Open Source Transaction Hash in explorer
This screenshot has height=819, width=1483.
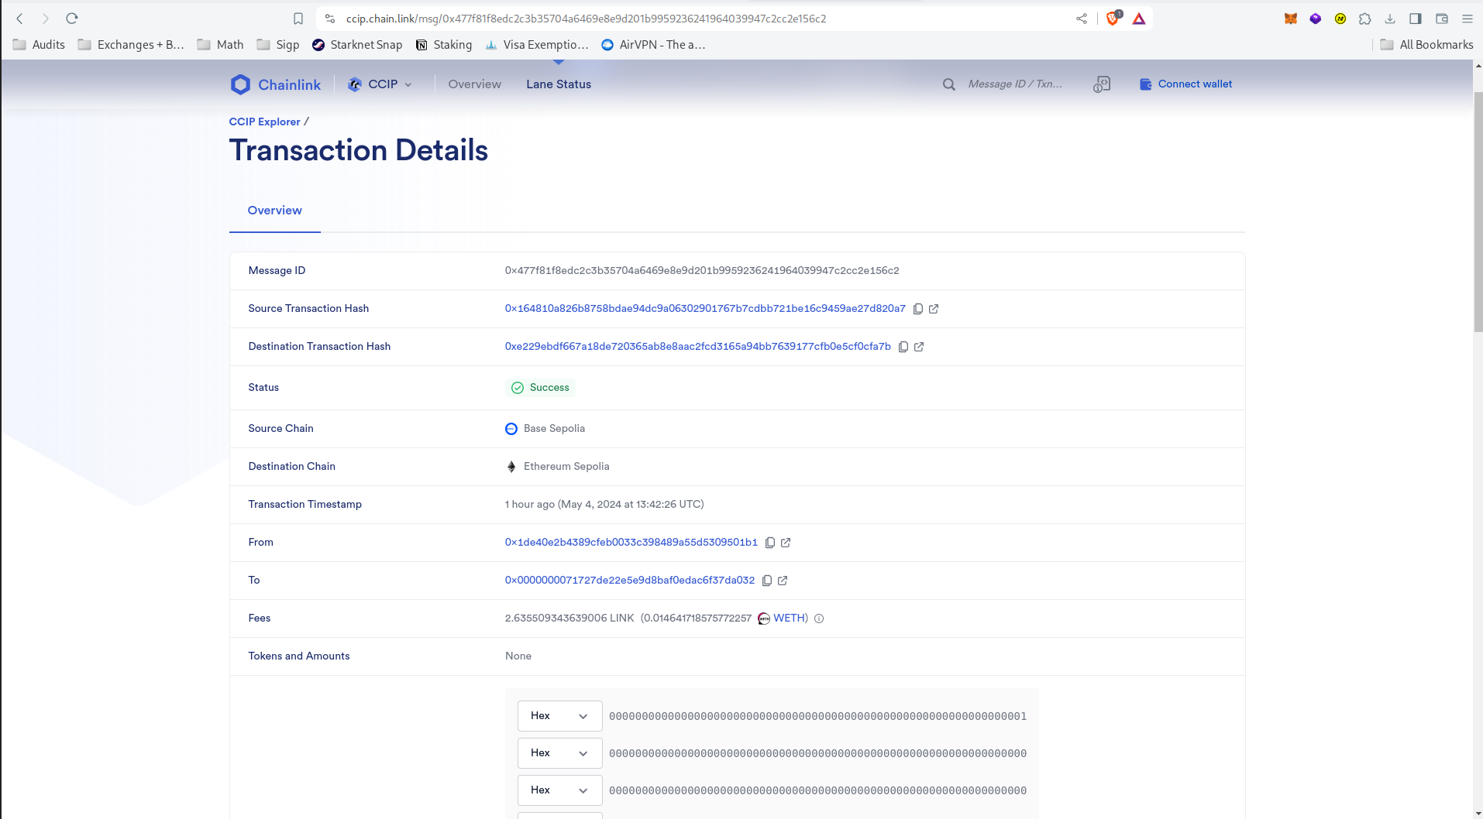click(x=934, y=309)
